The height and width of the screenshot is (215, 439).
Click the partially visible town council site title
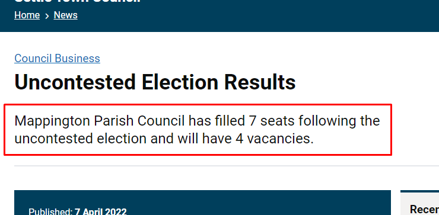(77, 1)
